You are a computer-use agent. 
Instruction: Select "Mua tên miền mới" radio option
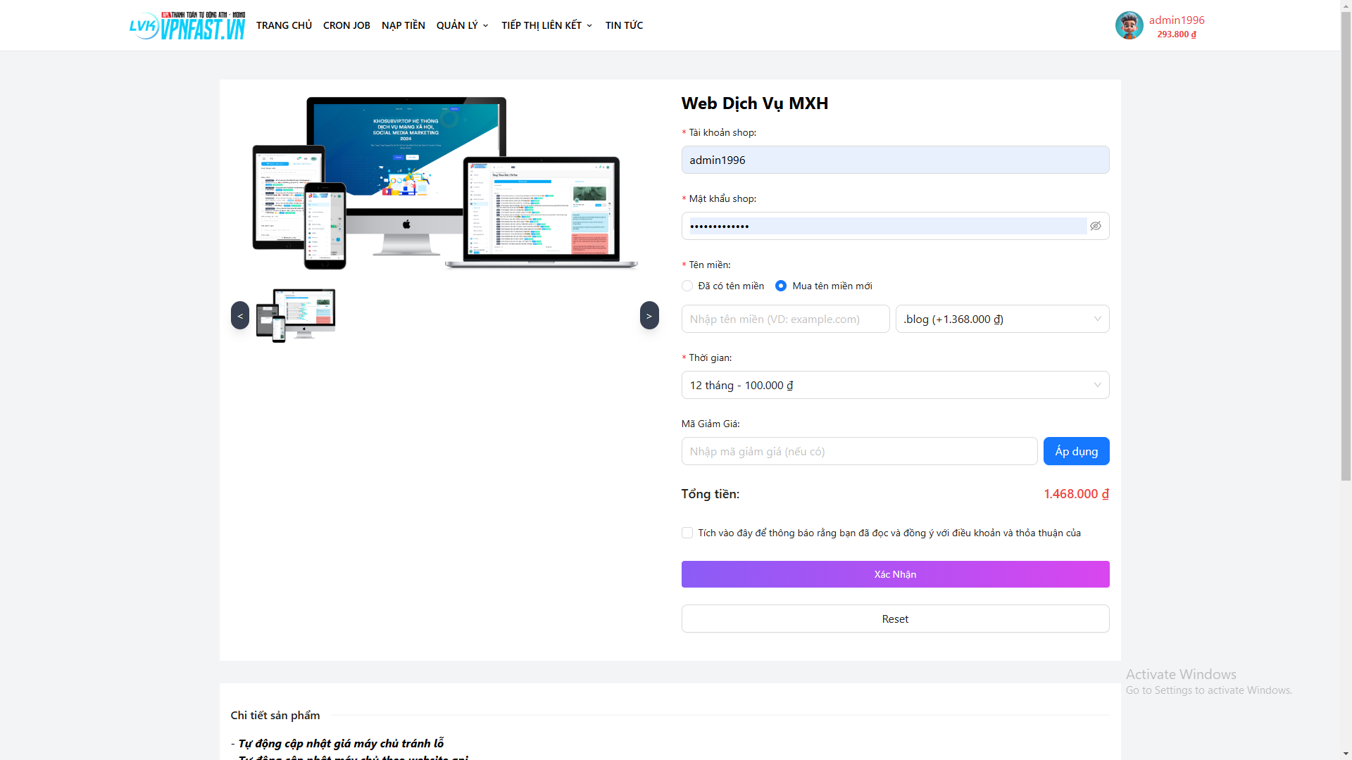point(781,286)
